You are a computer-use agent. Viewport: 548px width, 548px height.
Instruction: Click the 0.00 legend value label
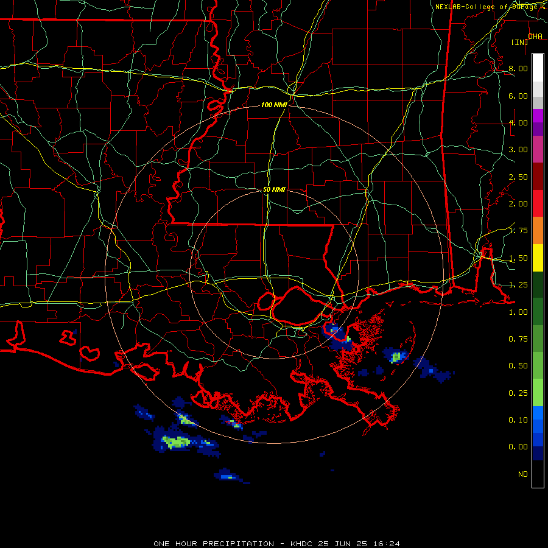[x=518, y=447]
